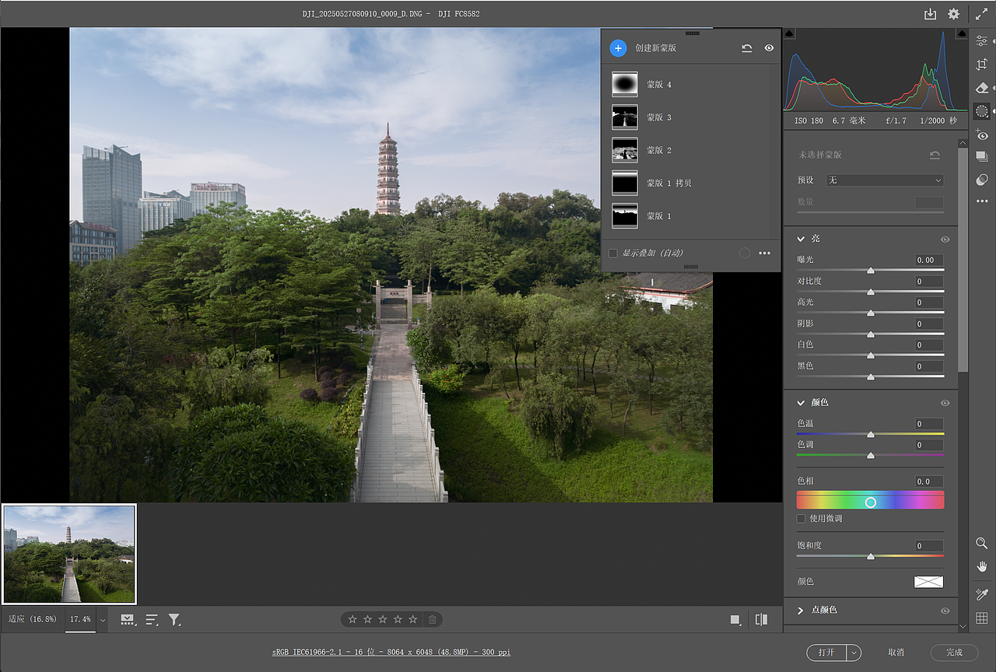The image size is (996, 672).
Task: Click the 色温 slider handle
Action: [x=871, y=435]
